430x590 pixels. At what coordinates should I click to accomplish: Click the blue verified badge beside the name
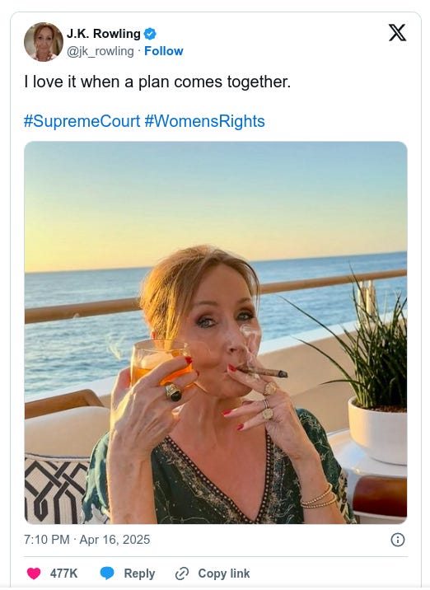coord(150,34)
